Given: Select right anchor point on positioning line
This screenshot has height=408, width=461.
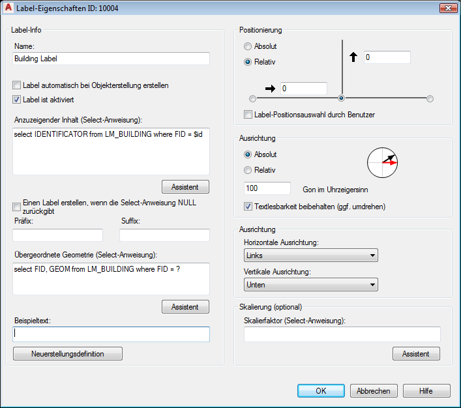Looking at the screenshot, I should tap(430, 98).
